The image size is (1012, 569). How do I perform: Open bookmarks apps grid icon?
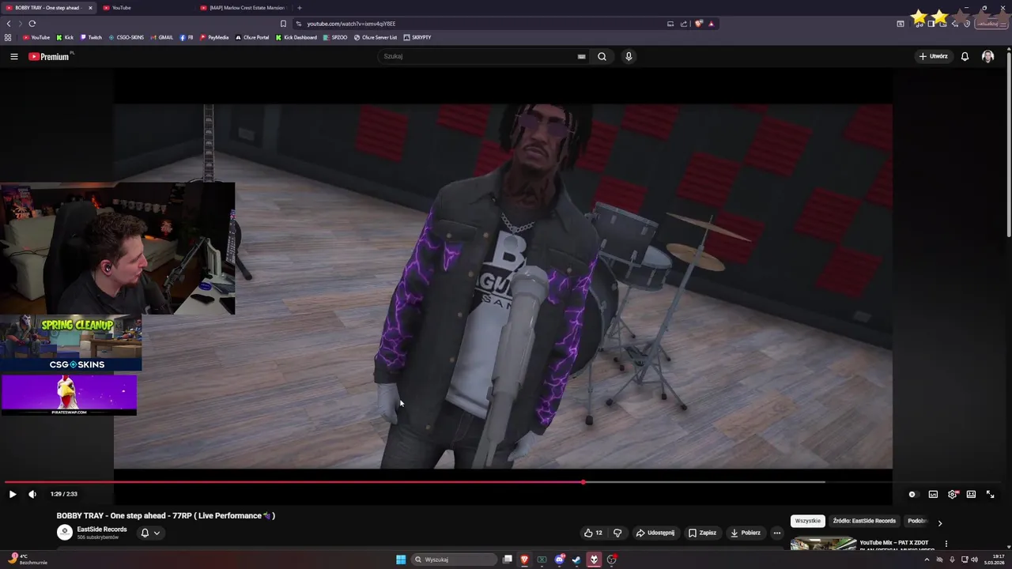pos(8,37)
